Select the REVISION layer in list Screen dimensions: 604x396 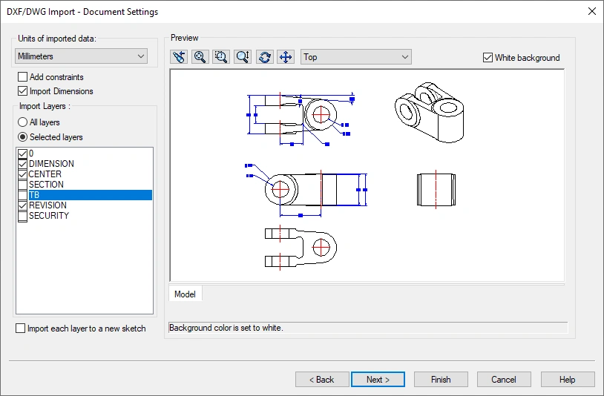47,205
